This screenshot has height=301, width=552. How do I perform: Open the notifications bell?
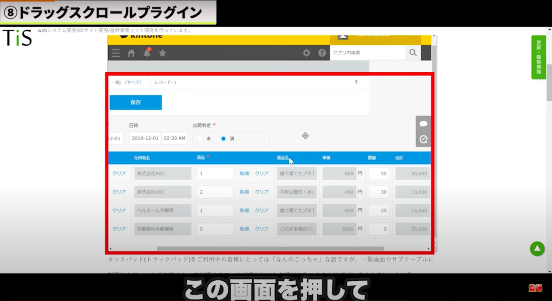click(147, 53)
